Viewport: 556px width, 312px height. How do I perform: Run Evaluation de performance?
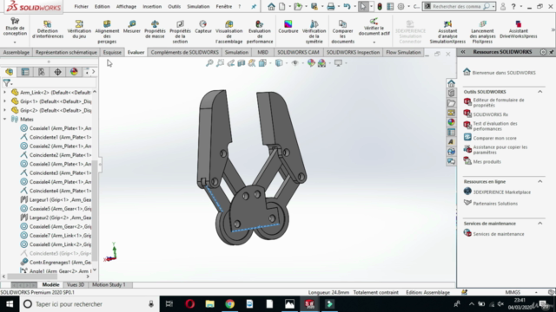coord(260,31)
